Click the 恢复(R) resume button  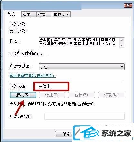[111, 95]
